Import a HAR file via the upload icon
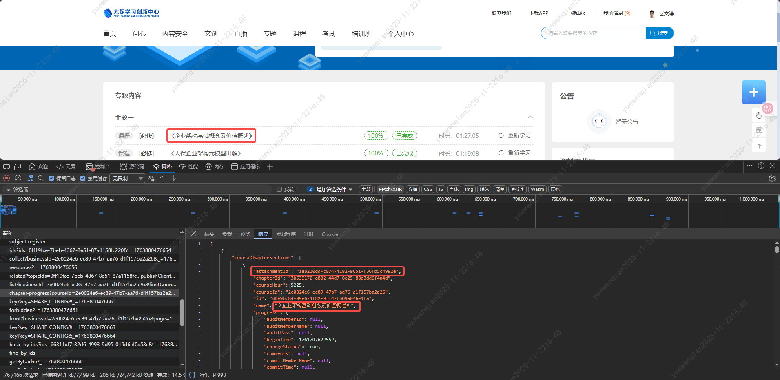 (162, 178)
